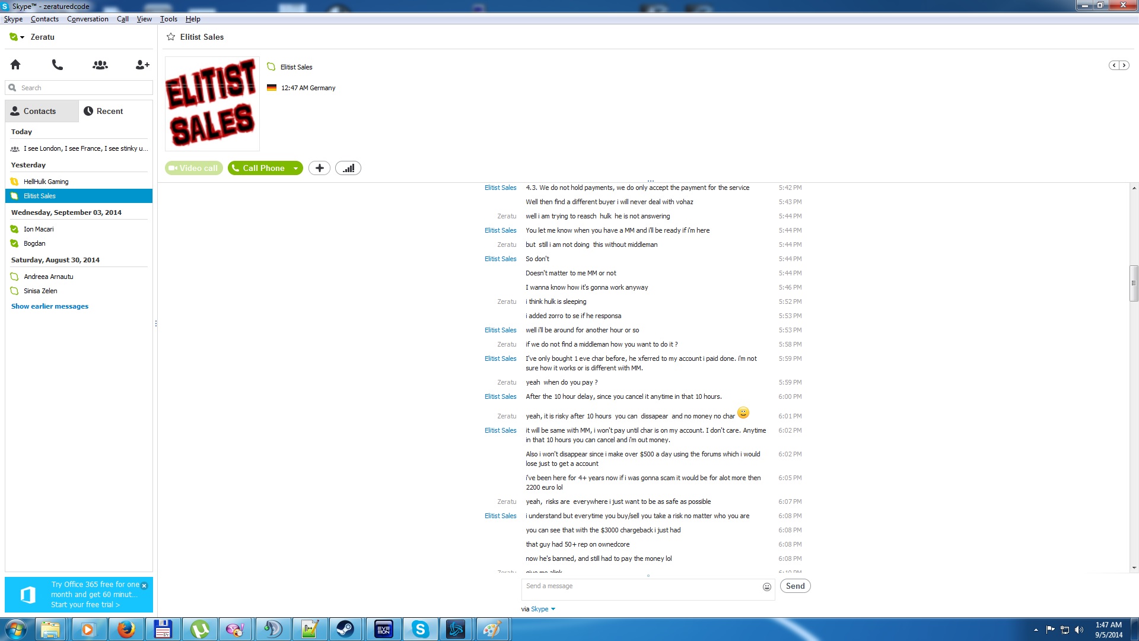1139x641 pixels.
Task: Click the plus button to share content
Action: pyautogui.click(x=319, y=168)
